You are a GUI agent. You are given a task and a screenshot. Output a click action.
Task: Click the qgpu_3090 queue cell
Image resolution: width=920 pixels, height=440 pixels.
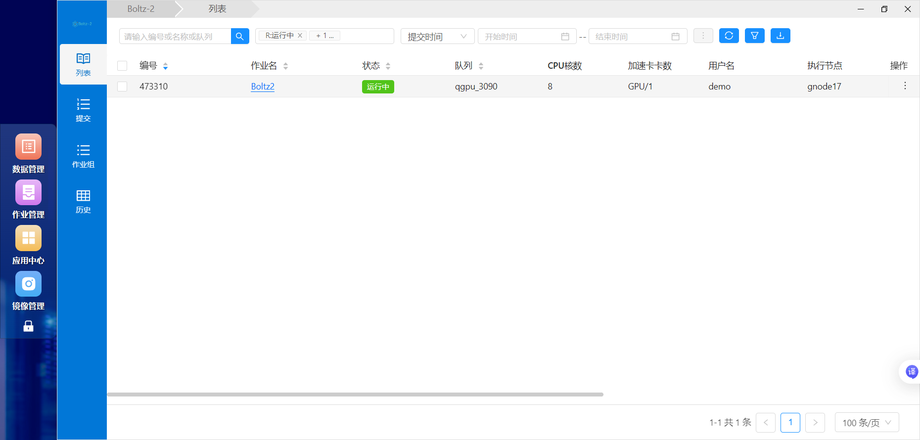coord(476,87)
